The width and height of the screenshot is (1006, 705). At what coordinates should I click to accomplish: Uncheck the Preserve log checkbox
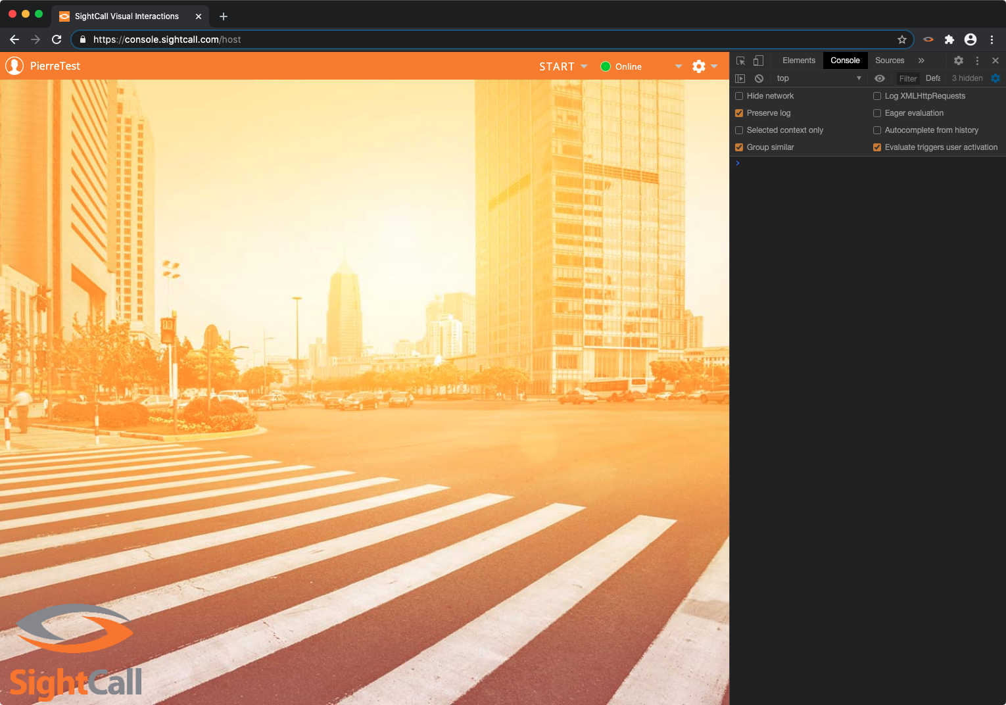[739, 113]
